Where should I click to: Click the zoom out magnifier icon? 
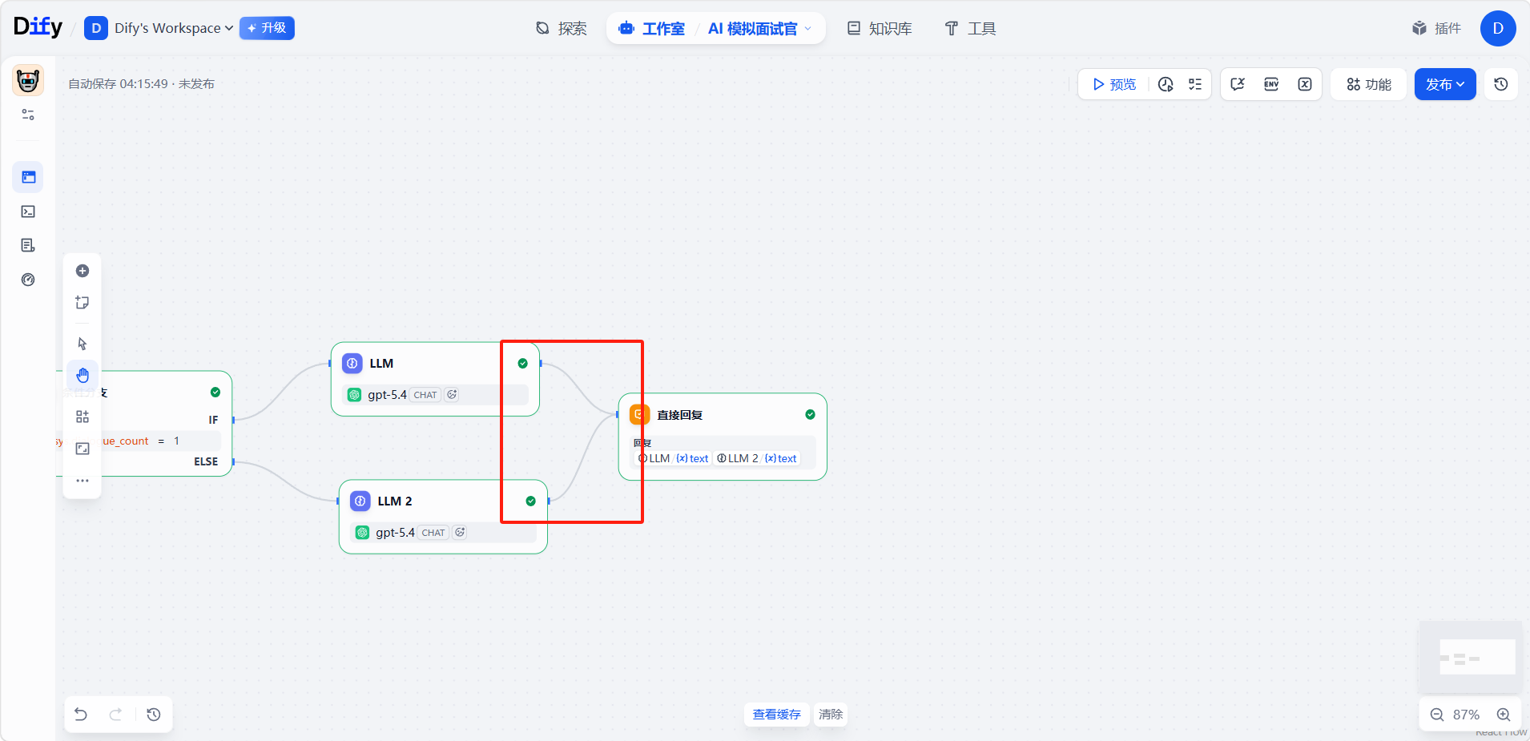point(1437,715)
